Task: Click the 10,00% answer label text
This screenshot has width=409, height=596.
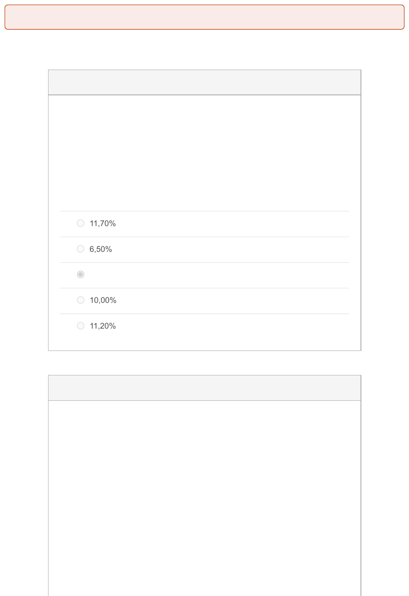Action: coord(103,300)
